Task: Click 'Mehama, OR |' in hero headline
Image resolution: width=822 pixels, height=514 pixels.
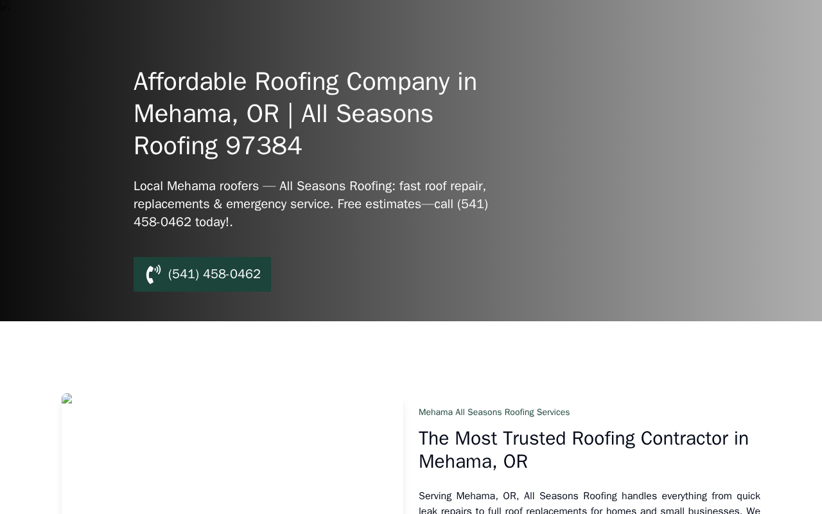Action: point(213,114)
